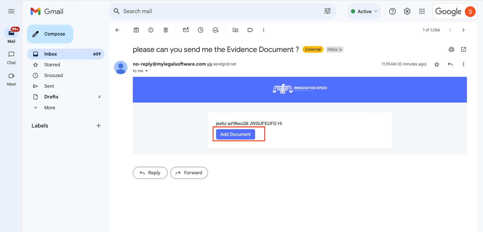483x232 pixels.
Task: Open the Move to folder icon
Action: click(x=235, y=30)
